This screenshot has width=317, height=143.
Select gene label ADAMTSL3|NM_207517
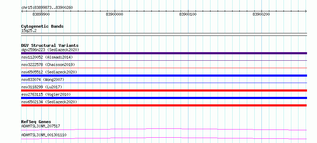pyautogui.click(x=41, y=126)
